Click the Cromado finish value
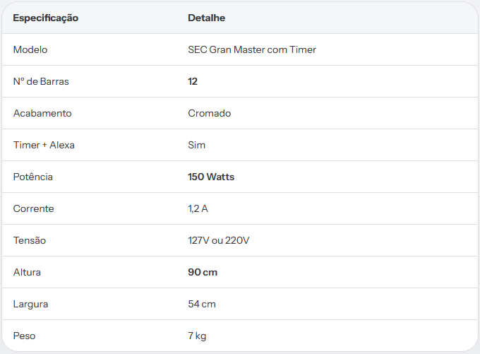Image resolution: width=480 pixels, height=354 pixels. pos(210,113)
